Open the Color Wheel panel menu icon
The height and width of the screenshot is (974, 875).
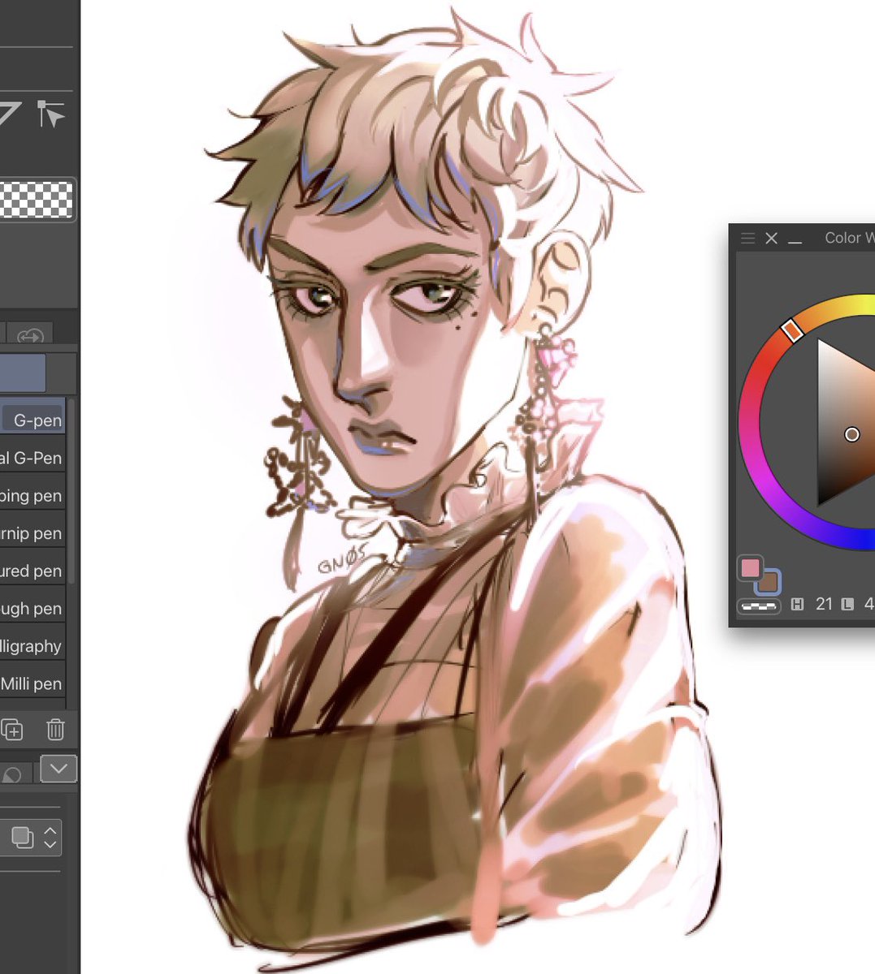pos(748,238)
